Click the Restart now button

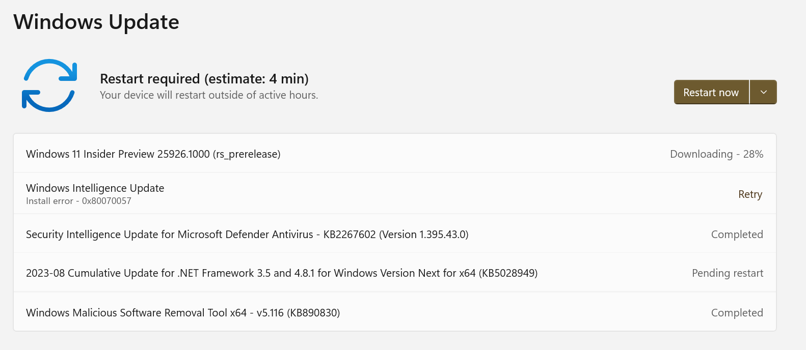point(711,92)
